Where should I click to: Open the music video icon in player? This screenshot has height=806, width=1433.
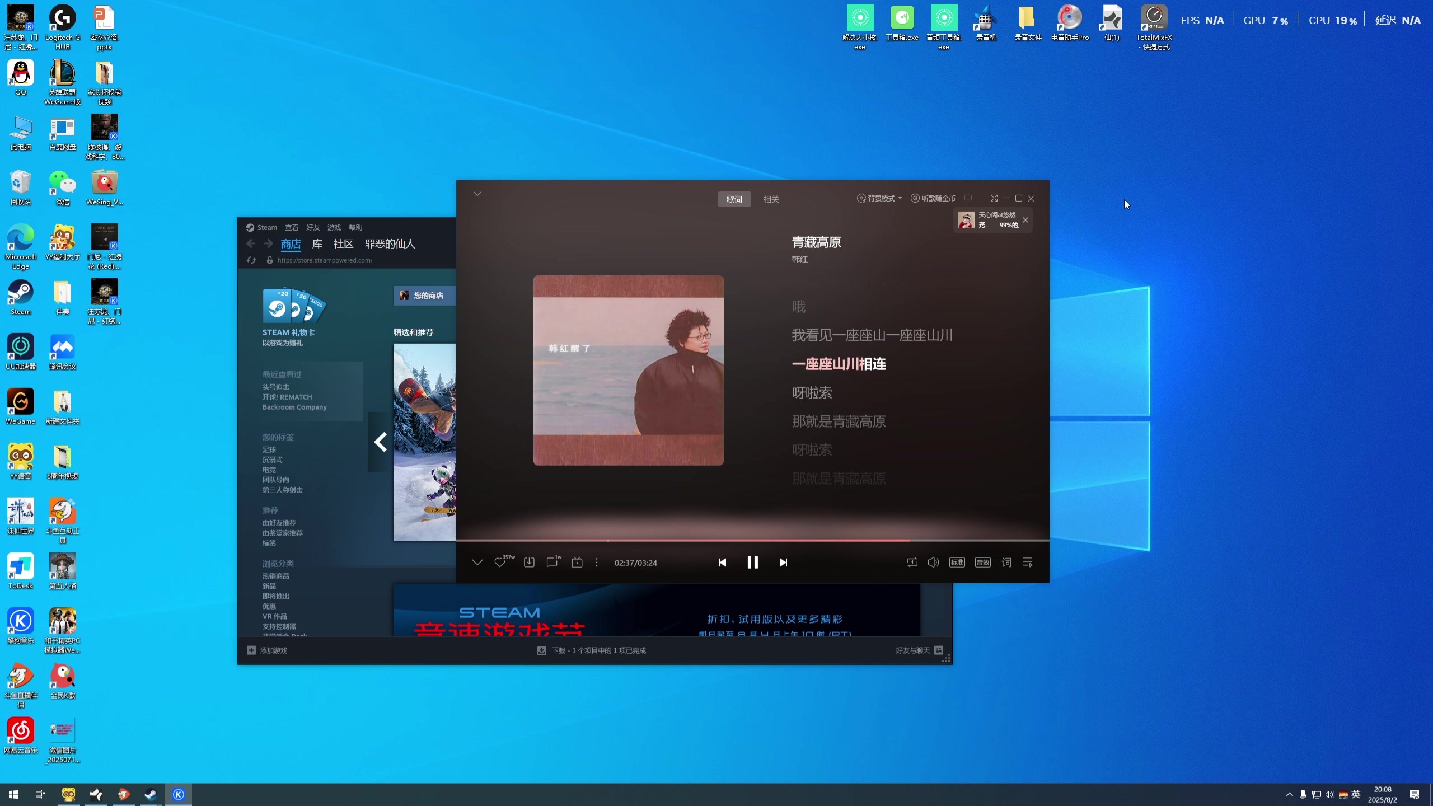click(577, 563)
